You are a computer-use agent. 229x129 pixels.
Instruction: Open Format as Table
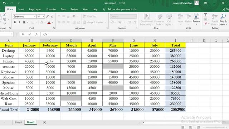point(159,20)
